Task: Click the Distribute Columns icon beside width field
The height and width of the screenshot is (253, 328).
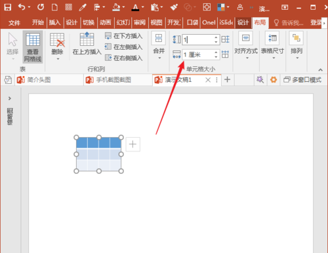Action: click(x=225, y=54)
